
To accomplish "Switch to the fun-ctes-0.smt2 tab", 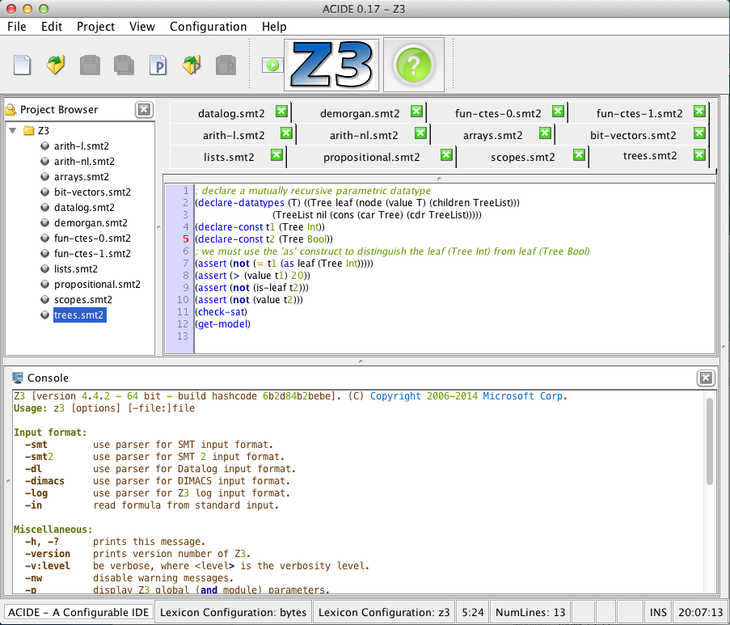I will (498, 113).
